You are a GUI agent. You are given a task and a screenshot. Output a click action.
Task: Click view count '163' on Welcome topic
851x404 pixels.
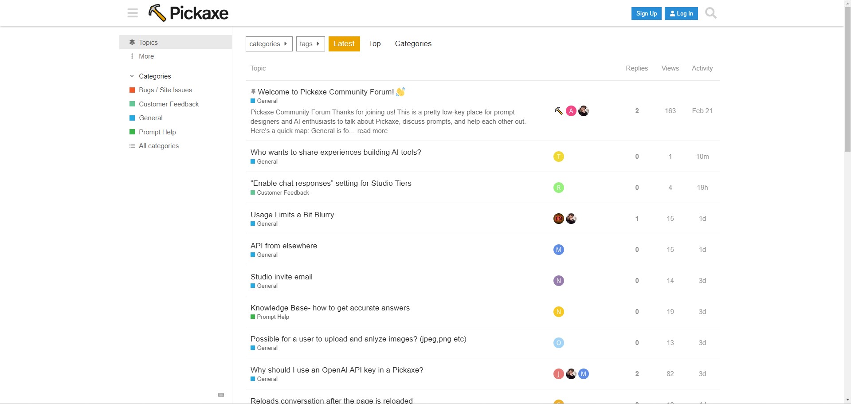point(670,111)
